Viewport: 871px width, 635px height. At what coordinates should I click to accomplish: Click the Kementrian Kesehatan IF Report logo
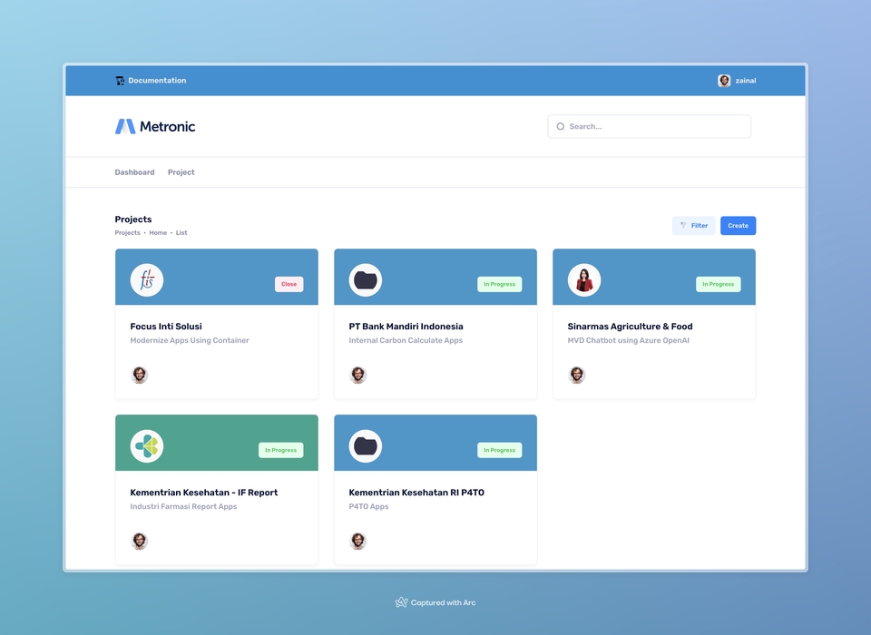(x=147, y=446)
